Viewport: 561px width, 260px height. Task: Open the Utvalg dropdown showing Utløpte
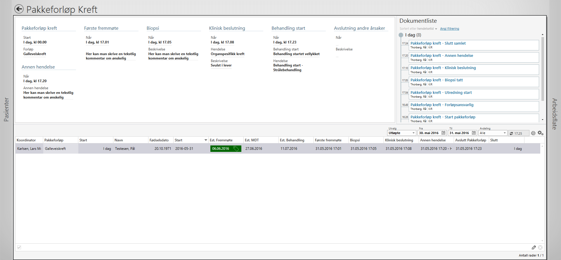[402, 133]
